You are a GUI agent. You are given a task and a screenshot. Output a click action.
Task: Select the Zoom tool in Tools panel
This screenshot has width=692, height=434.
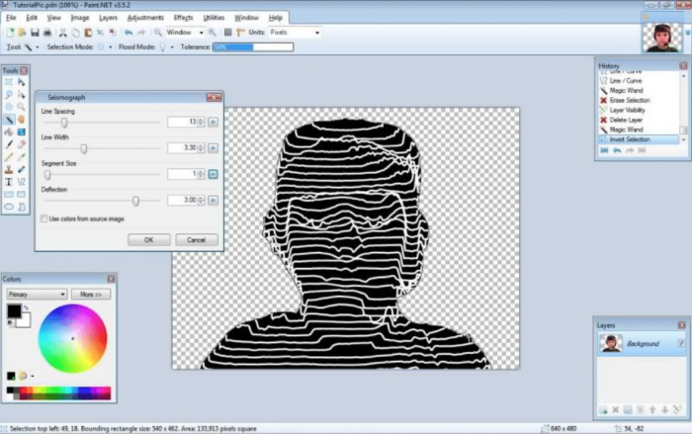21,107
